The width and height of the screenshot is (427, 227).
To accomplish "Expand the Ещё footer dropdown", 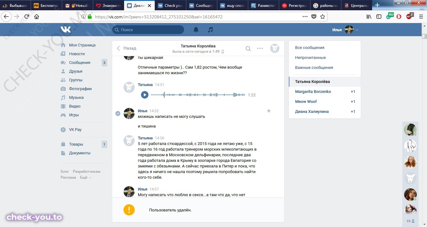I will pos(86,177).
